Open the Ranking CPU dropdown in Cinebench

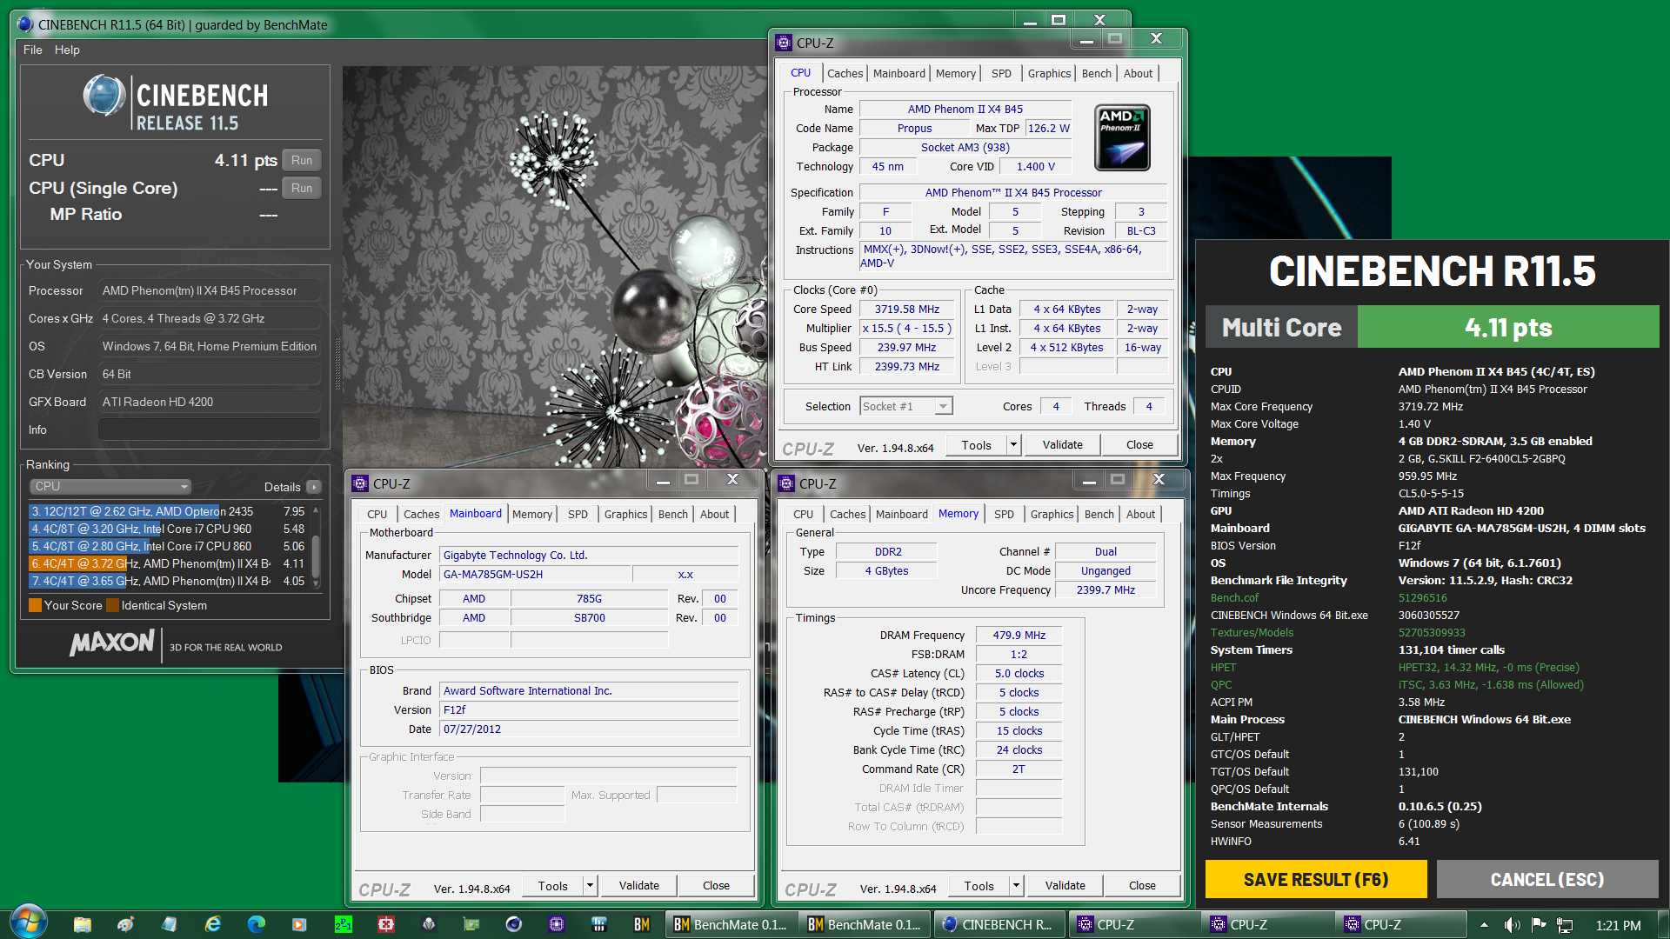pos(110,486)
